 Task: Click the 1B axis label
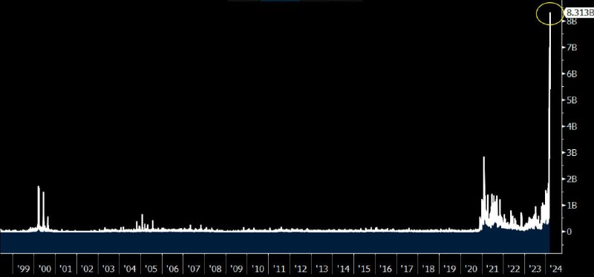(571, 205)
